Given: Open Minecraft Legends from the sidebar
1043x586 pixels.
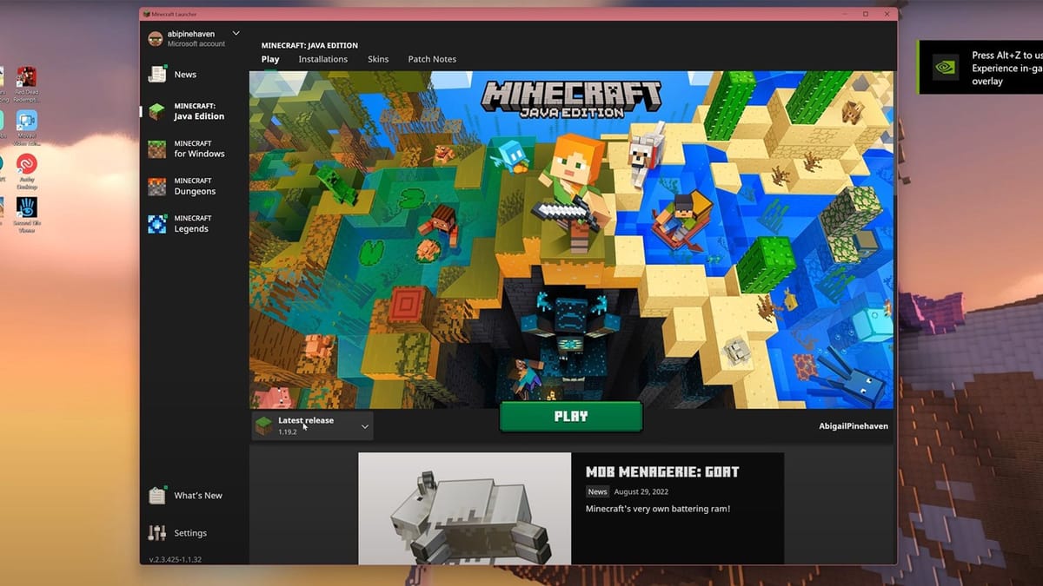Looking at the screenshot, I should 157,223.
